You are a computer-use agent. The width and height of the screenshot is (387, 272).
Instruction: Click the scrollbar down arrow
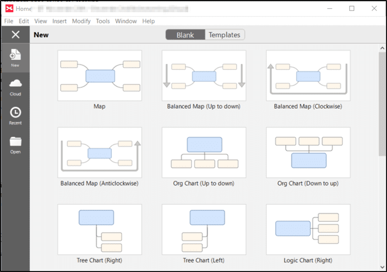click(x=383, y=267)
